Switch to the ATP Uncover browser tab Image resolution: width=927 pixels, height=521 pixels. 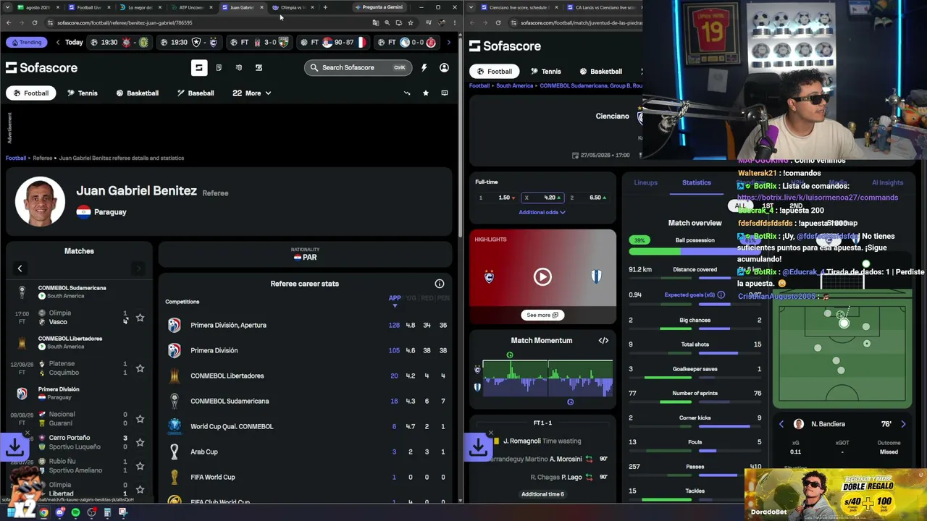pos(191,7)
